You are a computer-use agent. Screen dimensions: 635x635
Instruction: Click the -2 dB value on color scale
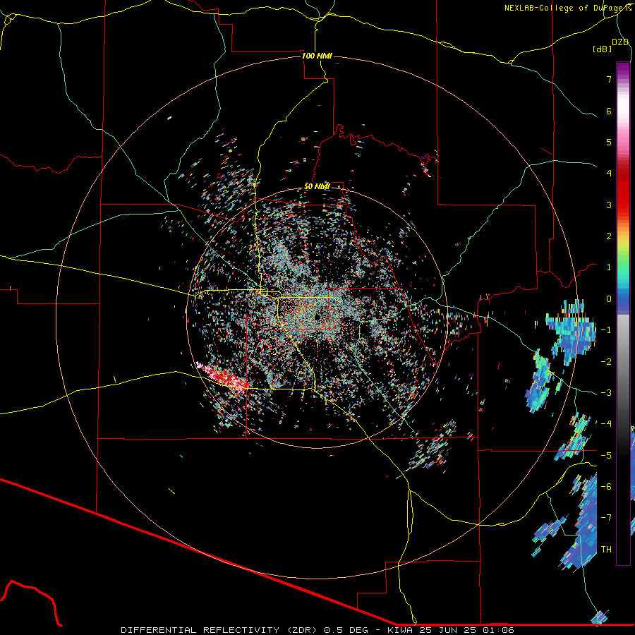click(x=606, y=362)
